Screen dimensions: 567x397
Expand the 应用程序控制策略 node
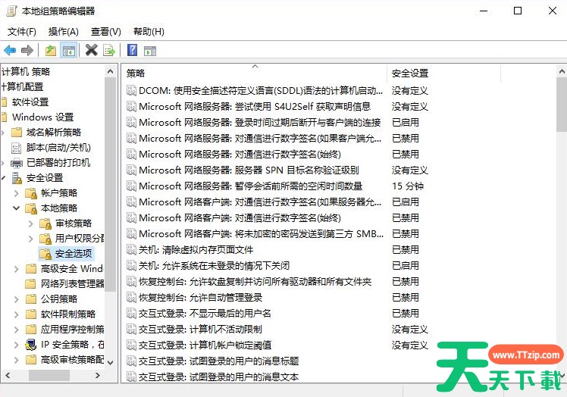pos(16,330)
